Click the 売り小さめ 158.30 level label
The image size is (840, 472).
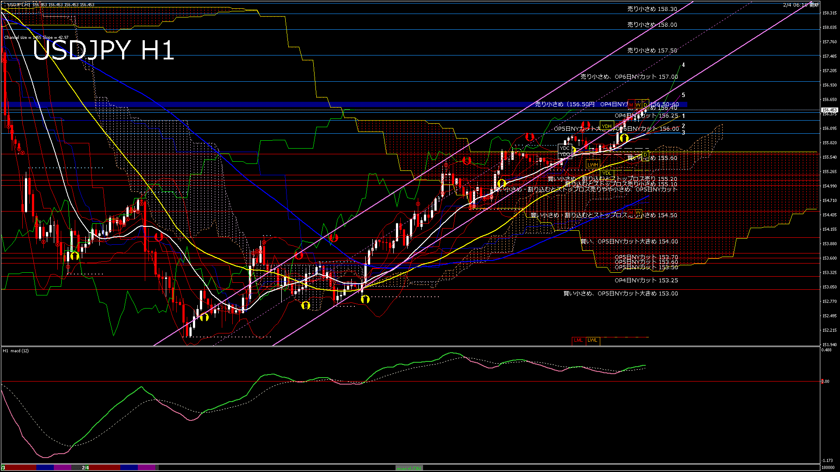tap(652, 9)
